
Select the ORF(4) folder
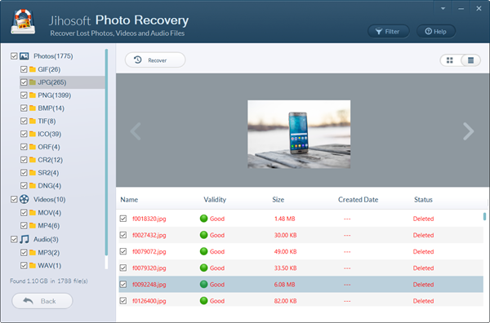(49, 147)
